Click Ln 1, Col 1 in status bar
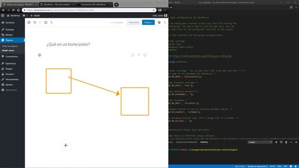This screenshot has width=299, height=168. click(x=240, y=167)
